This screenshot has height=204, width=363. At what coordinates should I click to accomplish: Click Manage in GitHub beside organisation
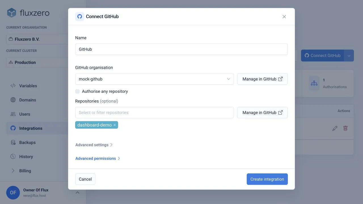point(263,79)
